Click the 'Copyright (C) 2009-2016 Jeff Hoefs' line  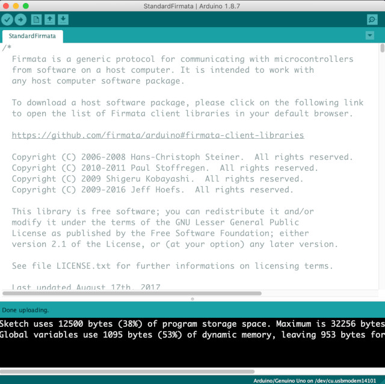(152, 190)
